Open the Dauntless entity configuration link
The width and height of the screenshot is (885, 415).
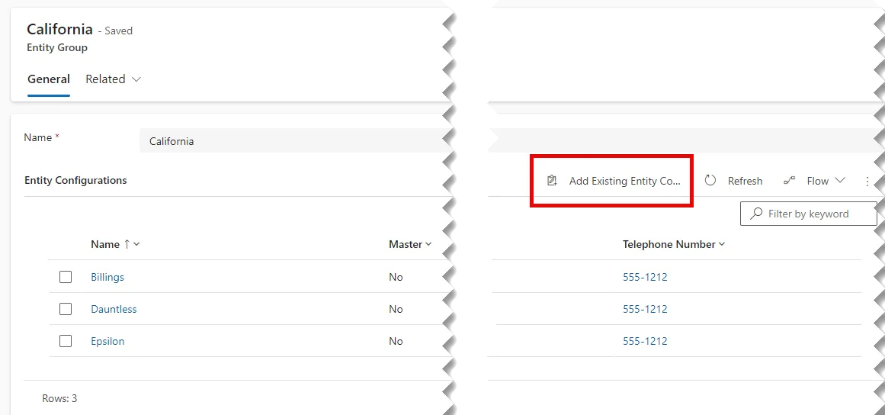[x=114, y=309]
